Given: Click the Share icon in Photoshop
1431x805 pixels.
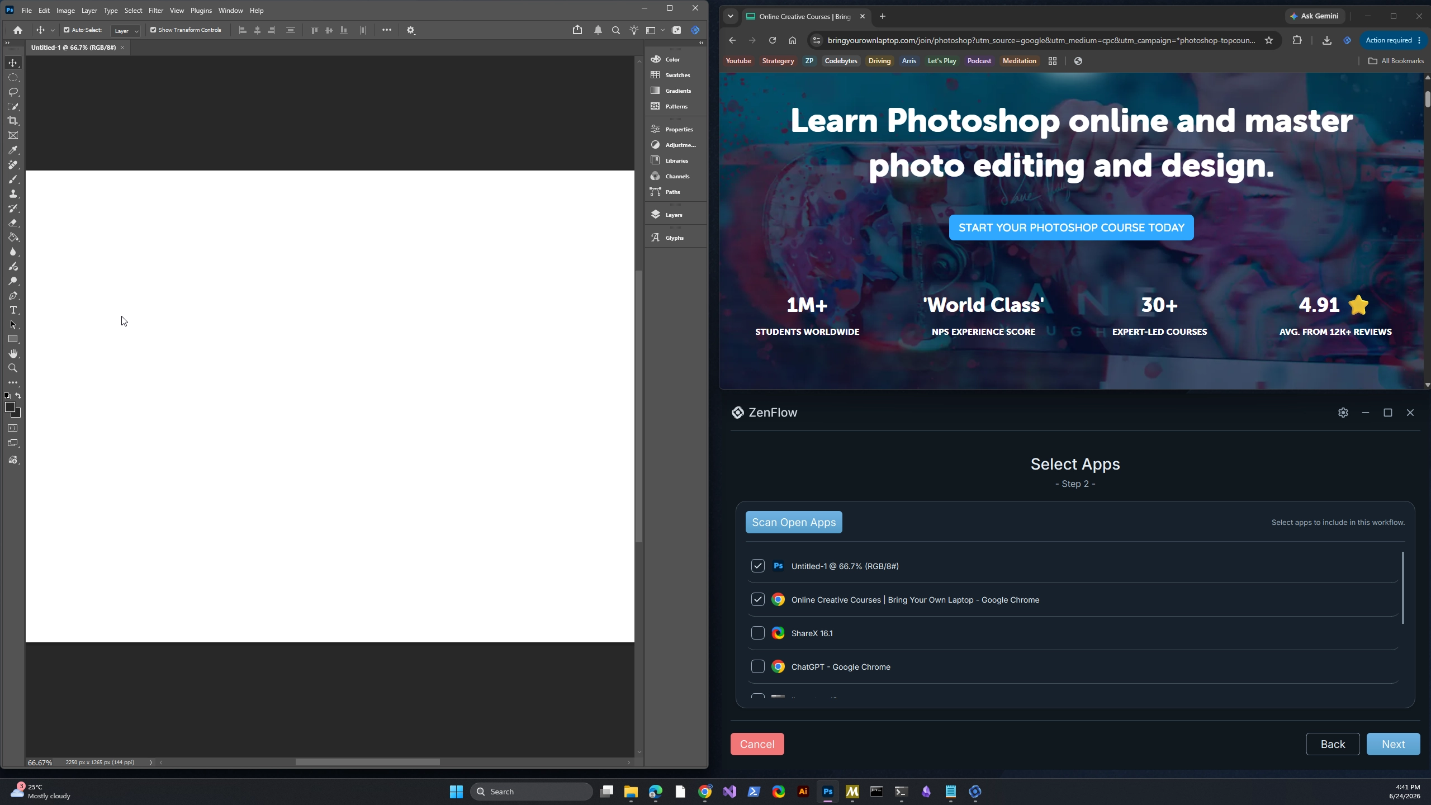Looking at the screenshot, I should coord(577,30).
